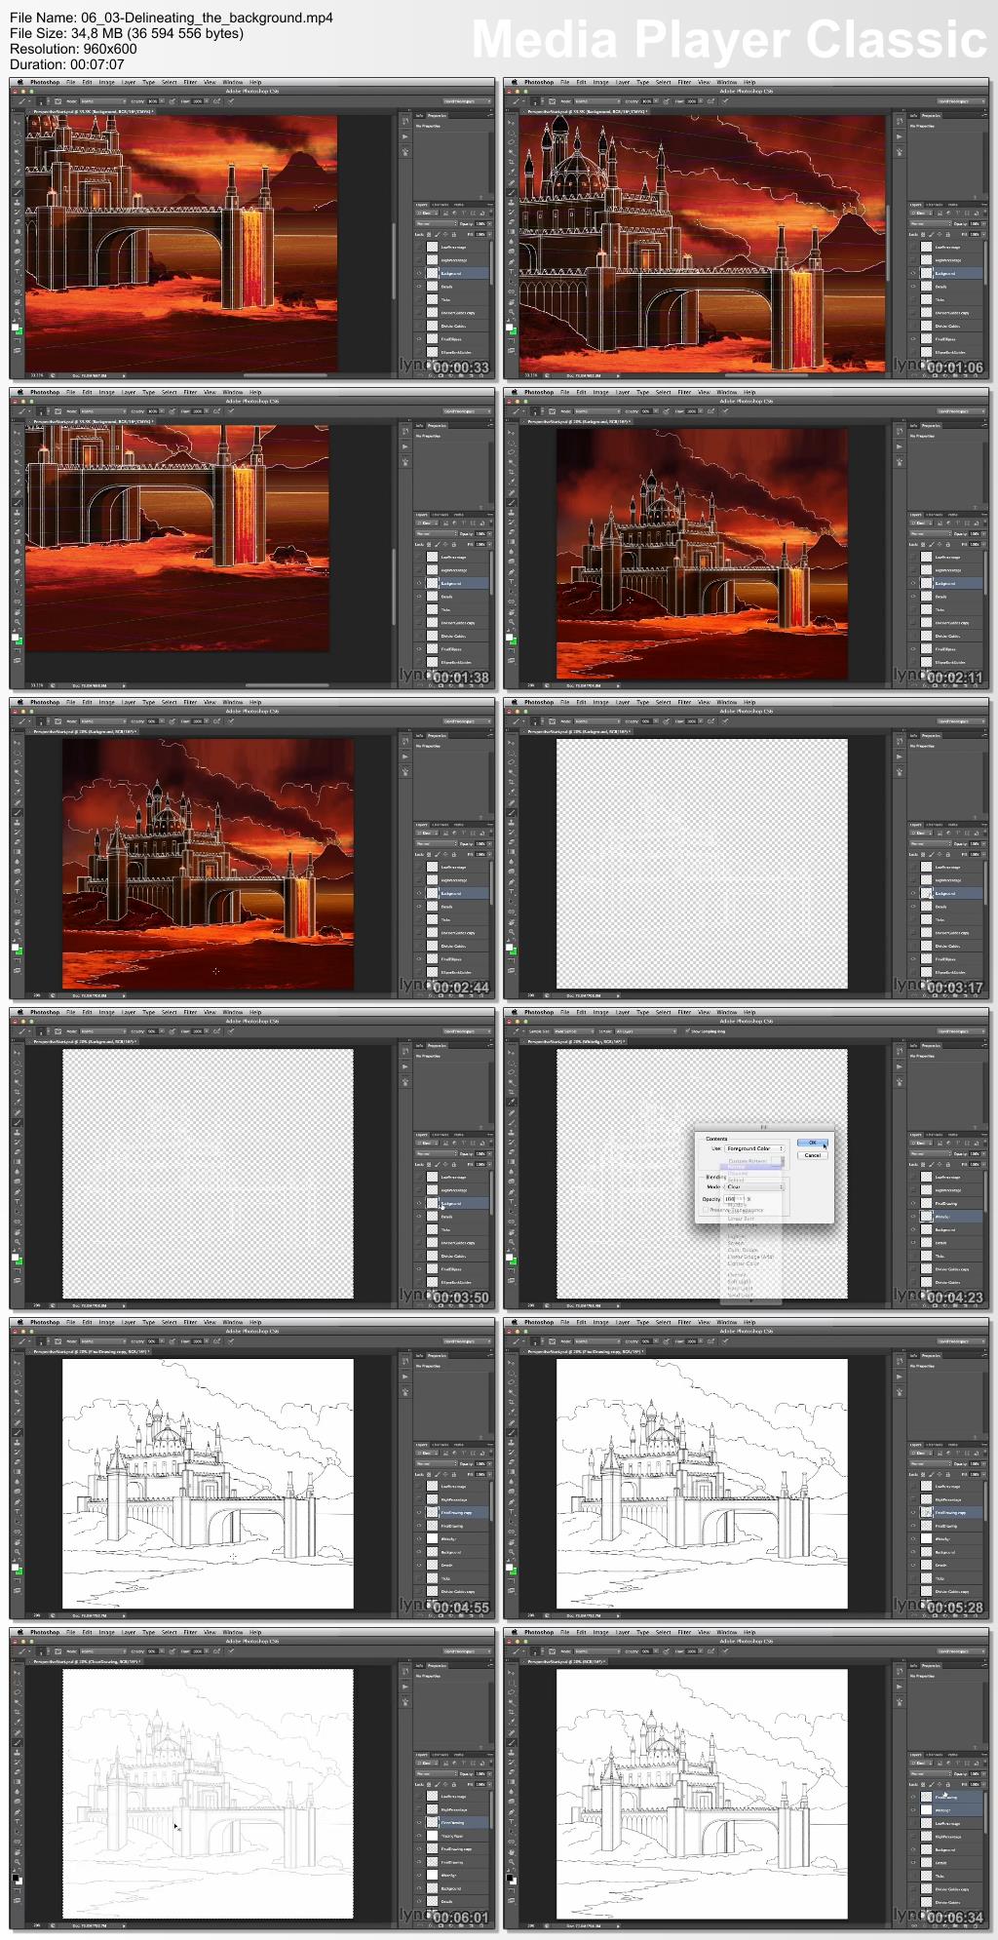Switch to Channels tab in 00:00:33 frame

tap(440, 205)
